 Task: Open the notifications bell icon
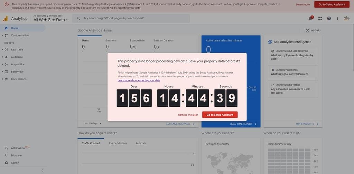(x=310, y=18)
